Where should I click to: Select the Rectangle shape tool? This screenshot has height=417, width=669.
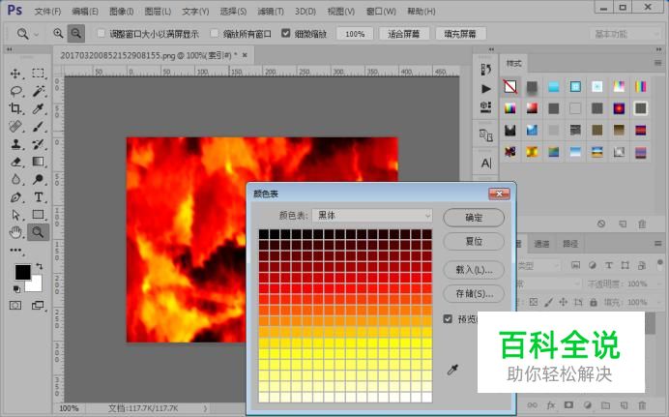[39, 214]
